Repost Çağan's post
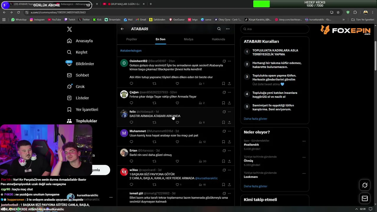Viewport: 377px width, 212px height. (154, 103)
